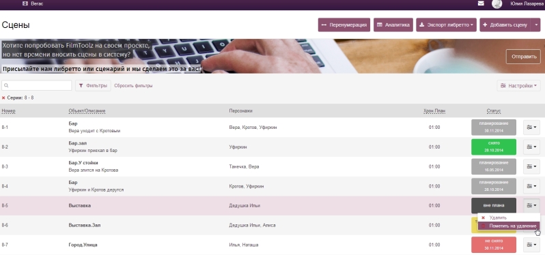Remove the Серии 8 - 8 filter

(x=3, y=97)
